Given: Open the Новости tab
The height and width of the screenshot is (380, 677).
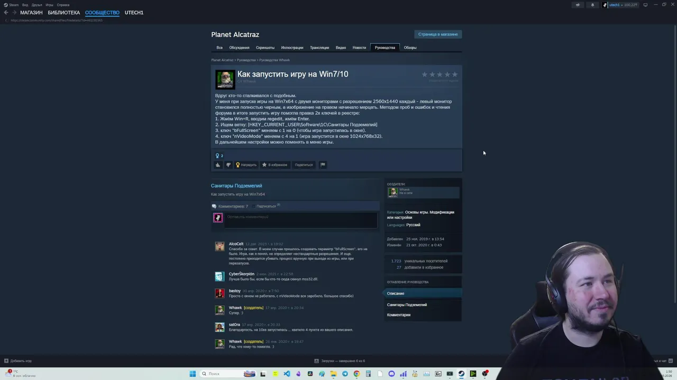Looking at the screenshot, I should click(x=359, y=47).
